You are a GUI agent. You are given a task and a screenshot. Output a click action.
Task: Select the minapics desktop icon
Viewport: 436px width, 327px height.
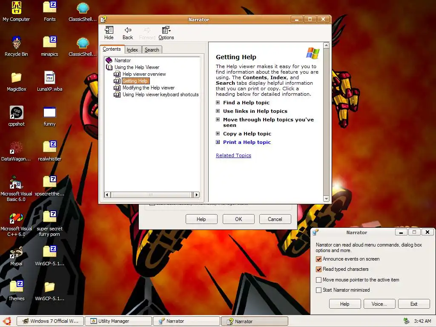(x=49, y=46)
